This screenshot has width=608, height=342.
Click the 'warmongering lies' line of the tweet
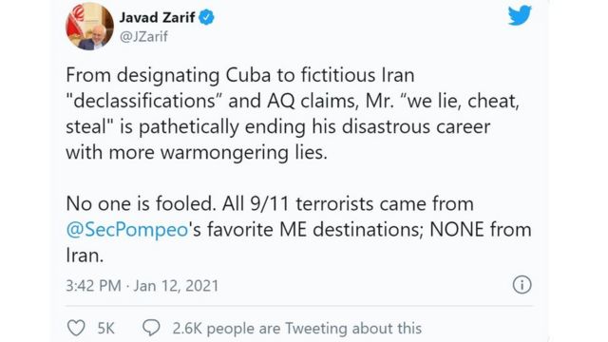pyautogui.click(x=197, y=152)
